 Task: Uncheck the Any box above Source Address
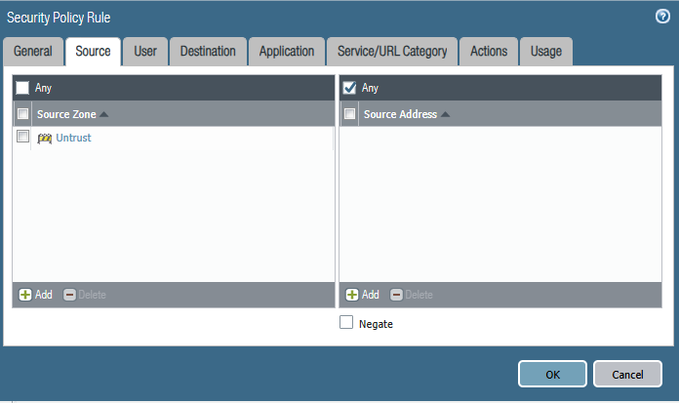[x=349, y=88]
